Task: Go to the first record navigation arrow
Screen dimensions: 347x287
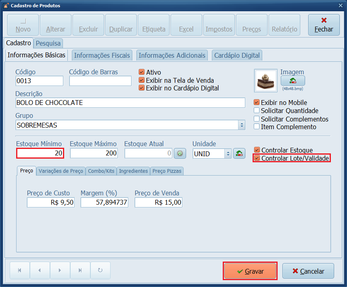Action: click(19, 270)
